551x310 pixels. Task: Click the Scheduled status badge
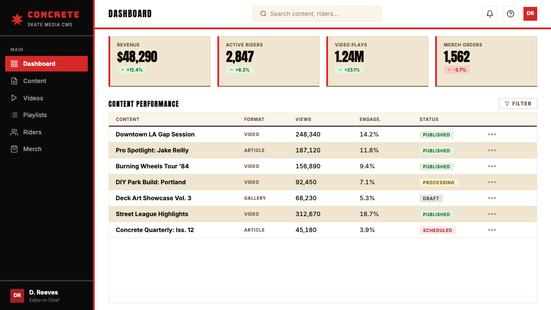[x=437, y=230]
